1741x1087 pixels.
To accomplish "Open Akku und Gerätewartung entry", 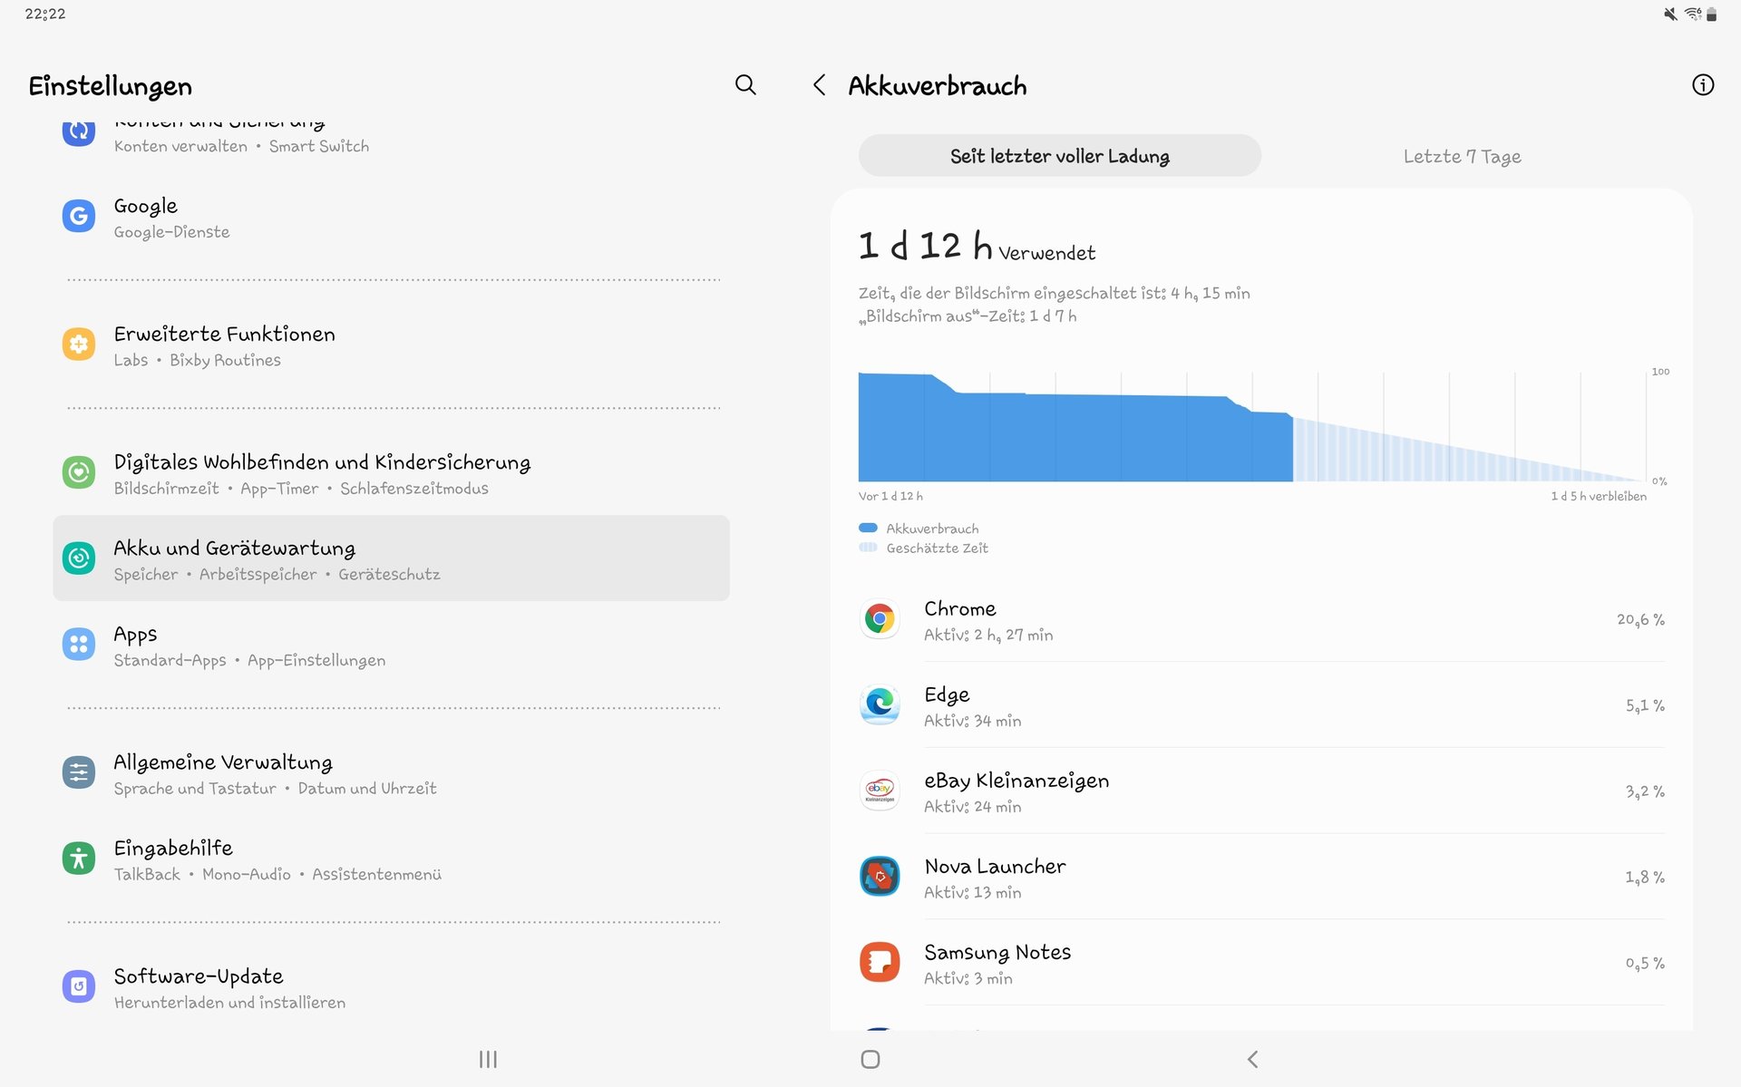I will [x=391, y=558].
